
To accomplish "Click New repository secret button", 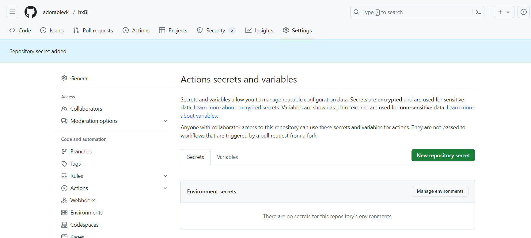I will pyautogui.click(x=443, y=155).
